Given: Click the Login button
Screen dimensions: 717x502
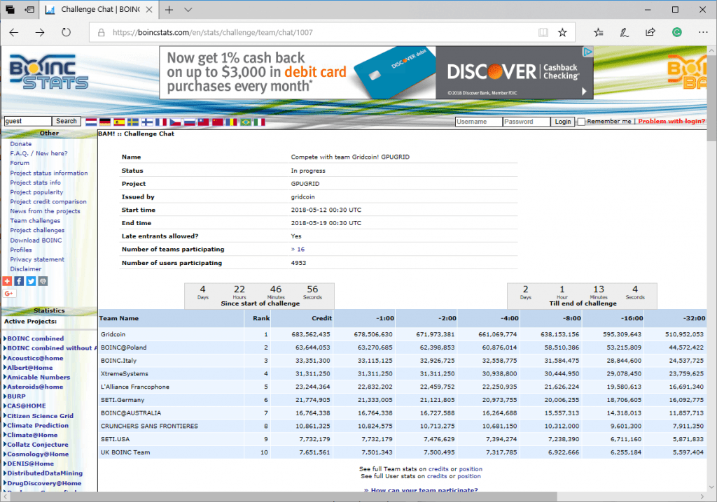Looking at the screenshot, I should pos(563,122).
